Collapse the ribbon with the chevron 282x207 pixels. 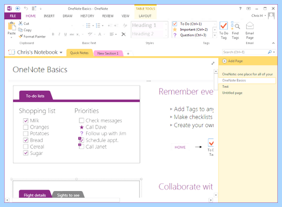tap(274, 43)
